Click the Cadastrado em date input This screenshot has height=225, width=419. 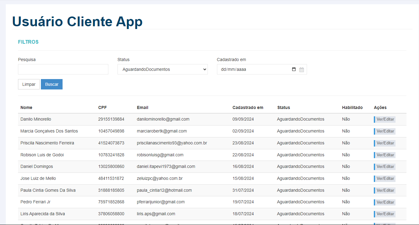pos(253,69)
